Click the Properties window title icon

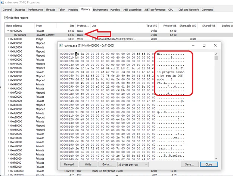pos(2,2)
